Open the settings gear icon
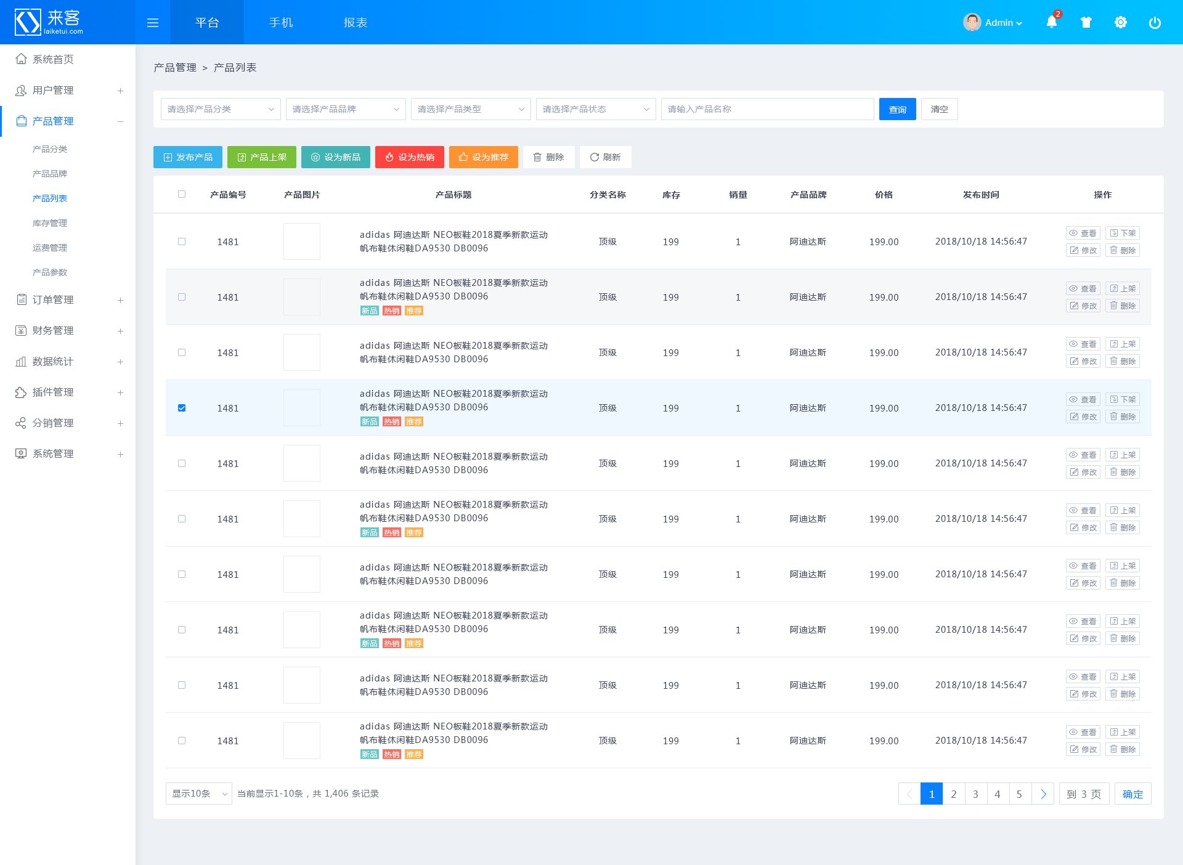Viewport: 1183px width, 865px height. [1121, 23]
